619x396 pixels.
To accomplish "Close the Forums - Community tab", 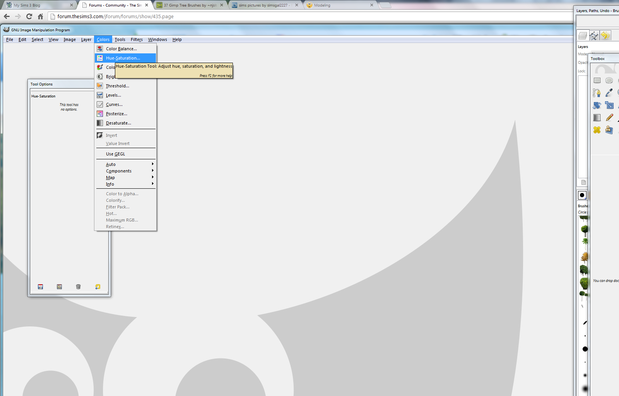I will coord(147,5).
